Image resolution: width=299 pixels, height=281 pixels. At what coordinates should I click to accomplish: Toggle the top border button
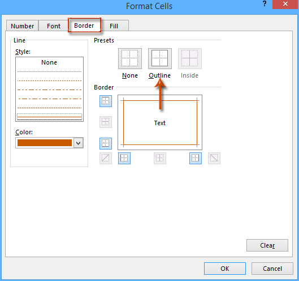[x=106, y=101]
